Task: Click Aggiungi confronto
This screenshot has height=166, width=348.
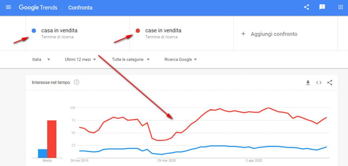Action: click(274, 34)
